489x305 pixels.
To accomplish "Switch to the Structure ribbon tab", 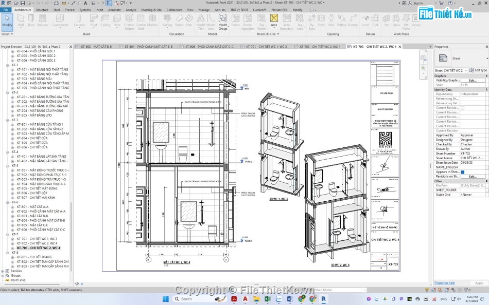I will click(x=42, y=10).
